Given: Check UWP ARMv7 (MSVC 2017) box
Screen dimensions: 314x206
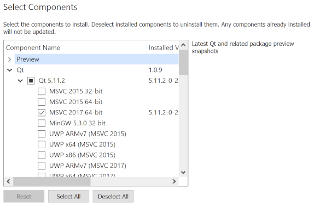Looking at the screenshot, I should coord(42,166).
